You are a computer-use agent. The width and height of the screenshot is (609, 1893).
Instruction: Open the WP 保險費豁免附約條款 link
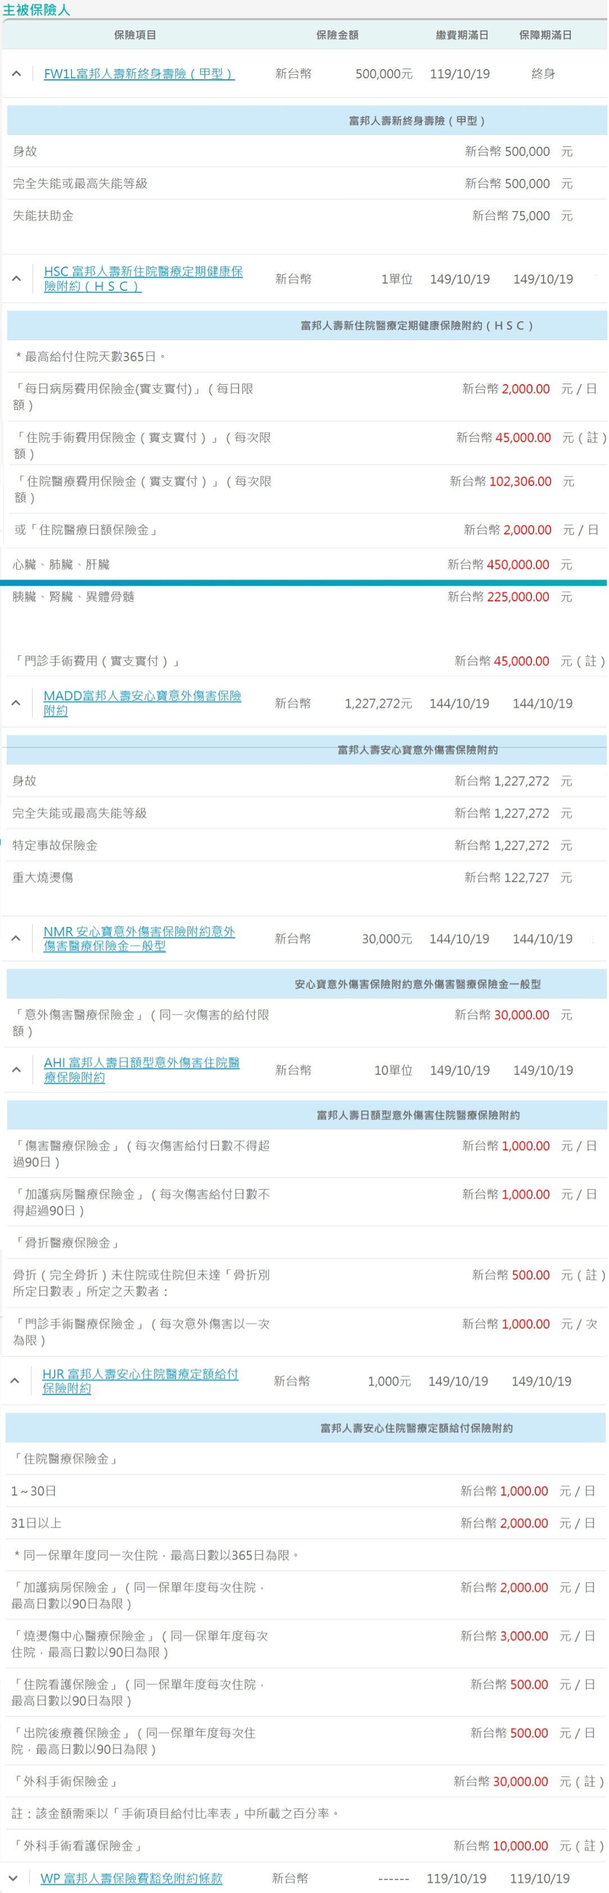[131, 1878]
